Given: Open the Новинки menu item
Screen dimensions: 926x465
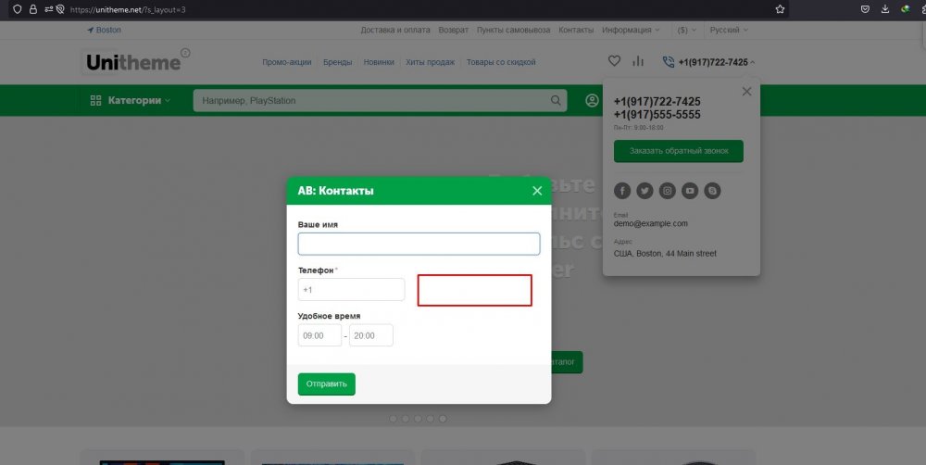Looking at the screenshot, I should click(x=379, y=62).
